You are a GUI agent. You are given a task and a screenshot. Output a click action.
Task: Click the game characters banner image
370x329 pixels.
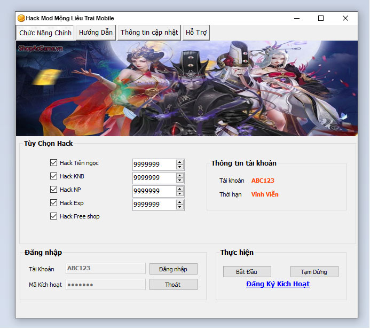187,89
